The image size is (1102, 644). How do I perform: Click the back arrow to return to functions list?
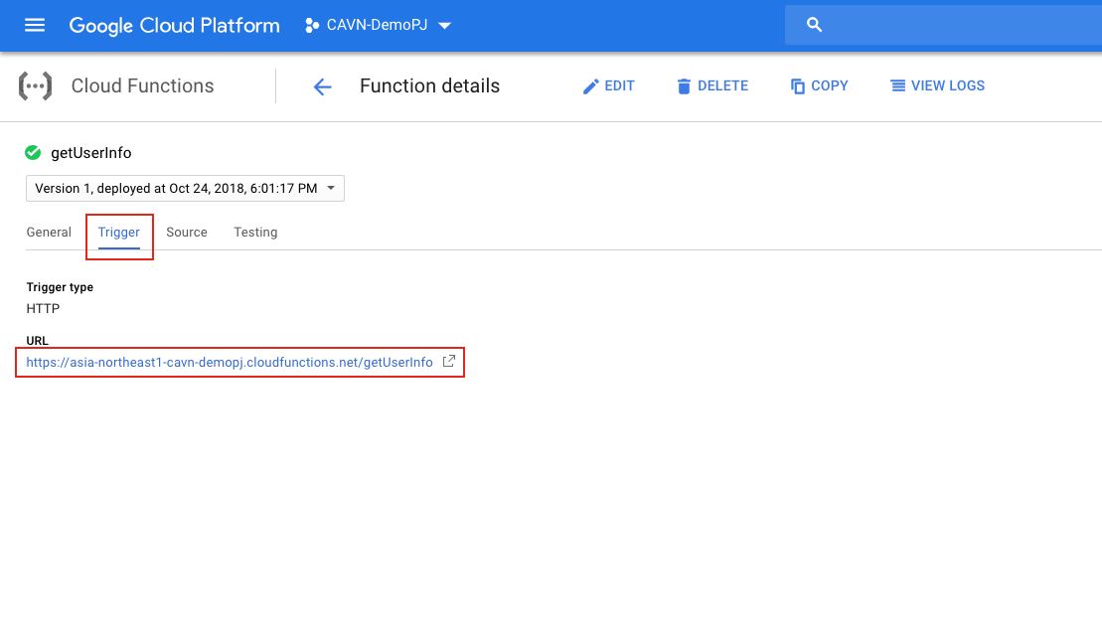(x=322, y=86)
